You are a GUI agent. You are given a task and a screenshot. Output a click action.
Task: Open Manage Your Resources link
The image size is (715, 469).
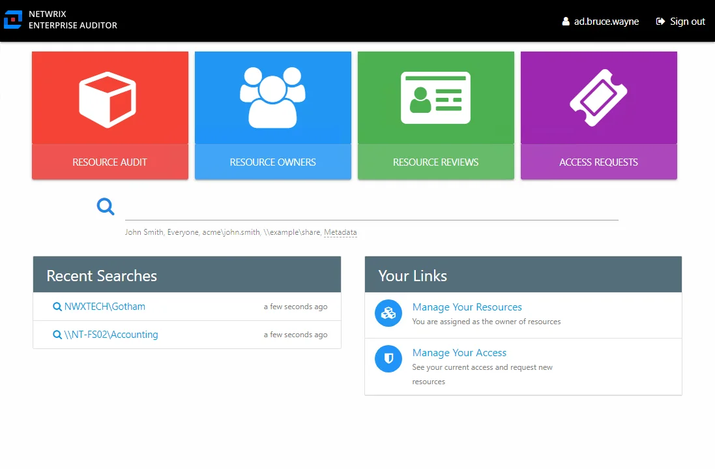pos(467,307)
